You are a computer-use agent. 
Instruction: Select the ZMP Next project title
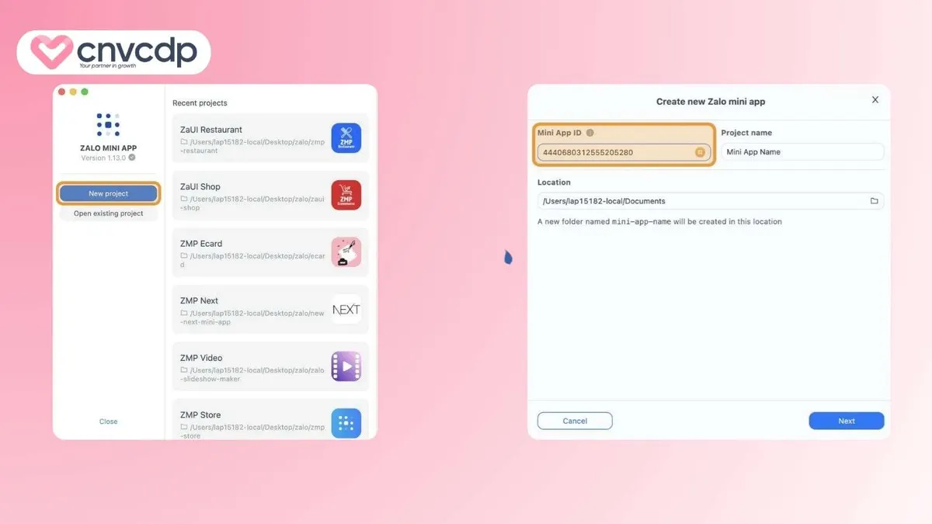200,300
